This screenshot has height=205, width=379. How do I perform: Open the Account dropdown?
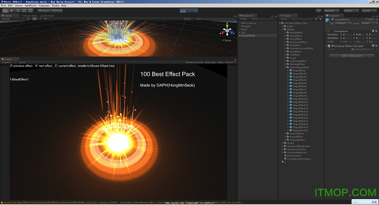(x=332, y=11)
